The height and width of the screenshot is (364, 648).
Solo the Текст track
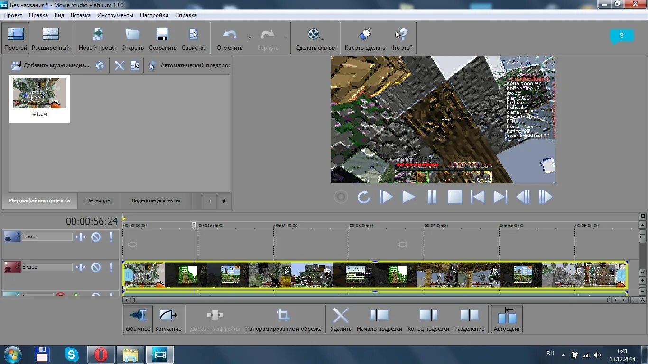coord(111,237)
